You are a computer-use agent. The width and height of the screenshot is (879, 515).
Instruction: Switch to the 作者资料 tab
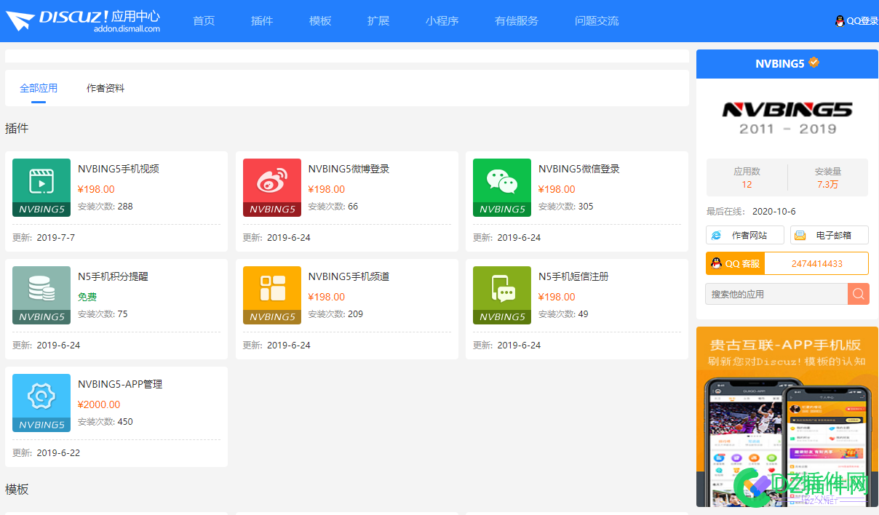pyautogui.click(x=106, y=88)
